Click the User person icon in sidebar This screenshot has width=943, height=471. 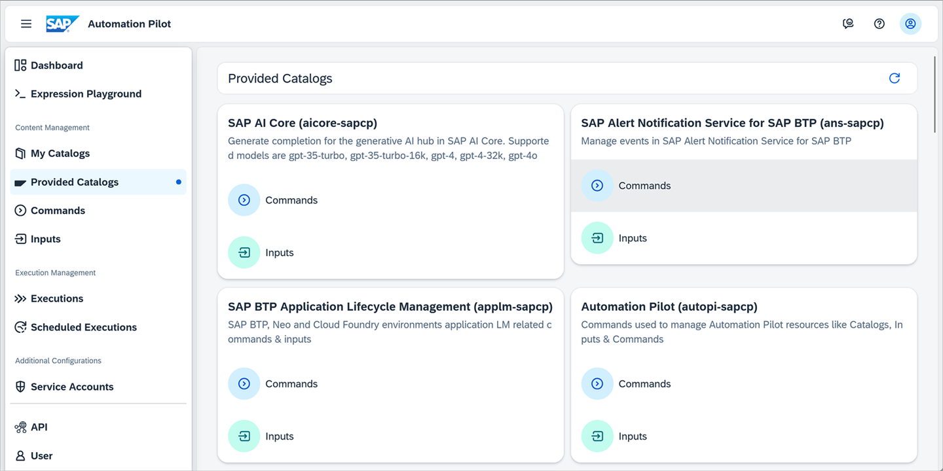tap(20, 456)
